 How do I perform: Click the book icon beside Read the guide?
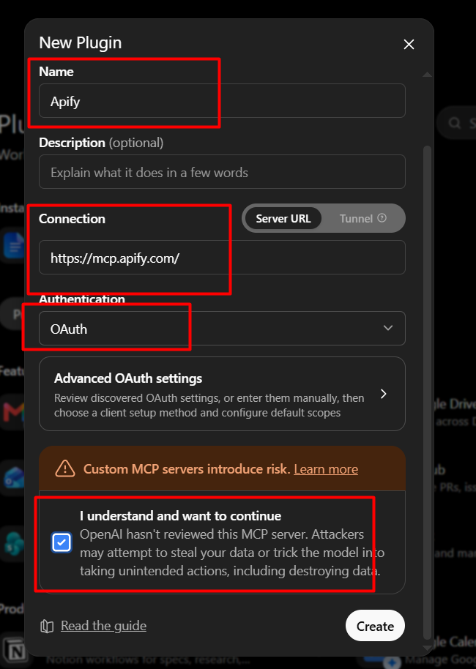click(47, 626)
